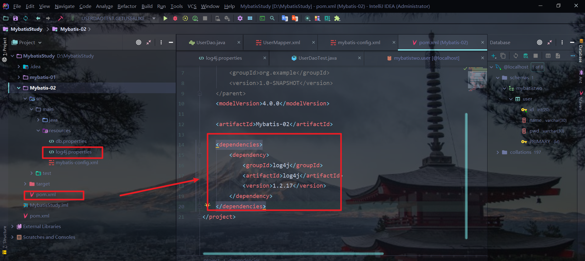Click the blue Google Translate icon
Screen dimensions: 585x261
285,18
